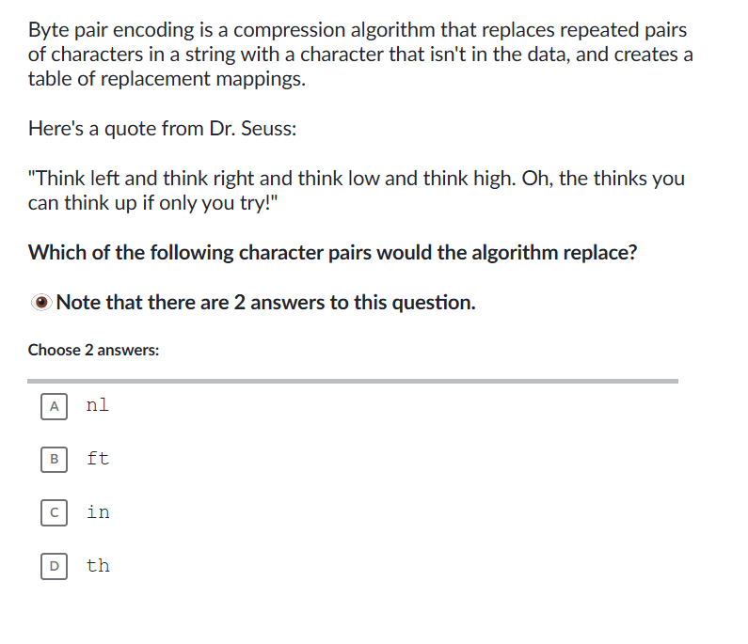Click the gray divider above the answers
Image resolution: width=748 pixels, height=644 pixels.
click(352, 381)
